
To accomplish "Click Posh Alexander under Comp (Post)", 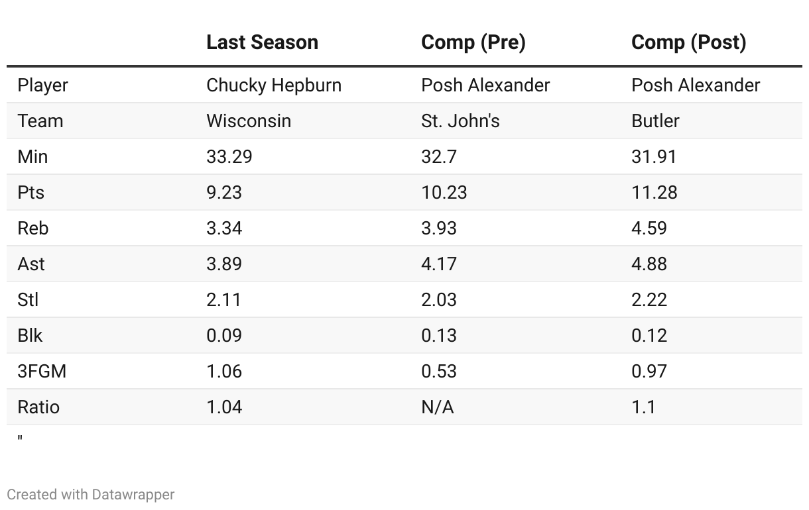I will (x=696, y=85).
